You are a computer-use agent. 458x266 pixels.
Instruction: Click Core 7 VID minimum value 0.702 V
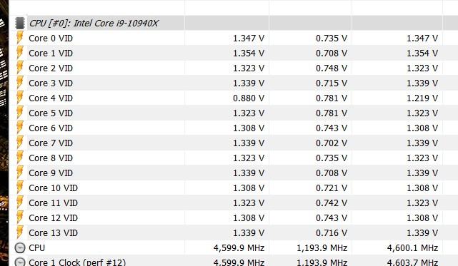click(332, 143)
